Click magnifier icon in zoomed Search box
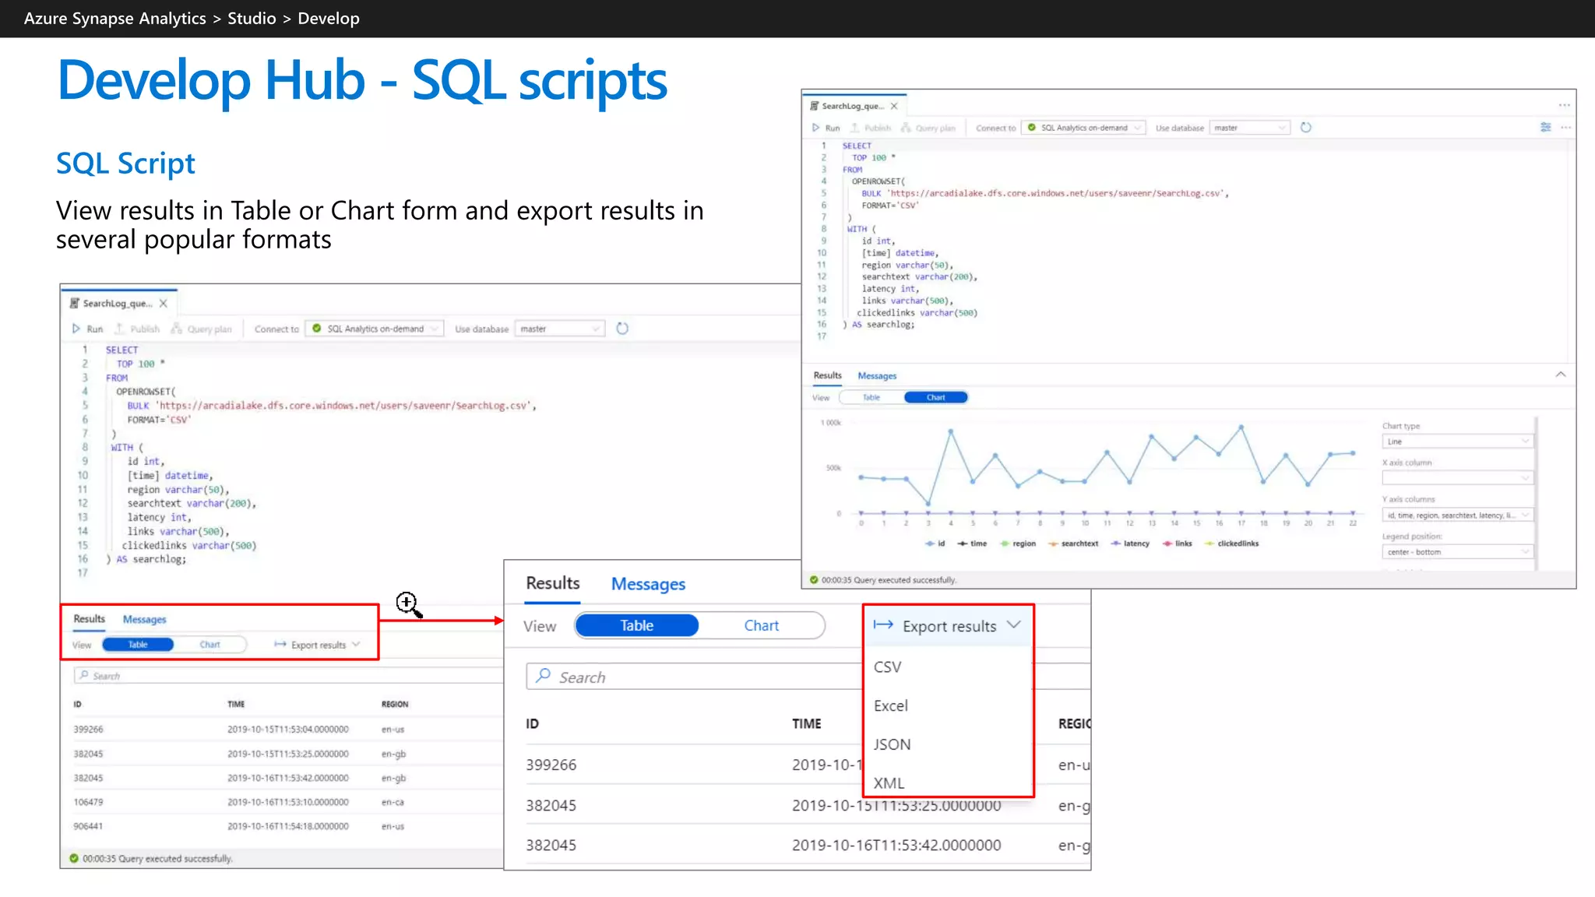The height and width of the screenshot is (897, 1595). 544,676
